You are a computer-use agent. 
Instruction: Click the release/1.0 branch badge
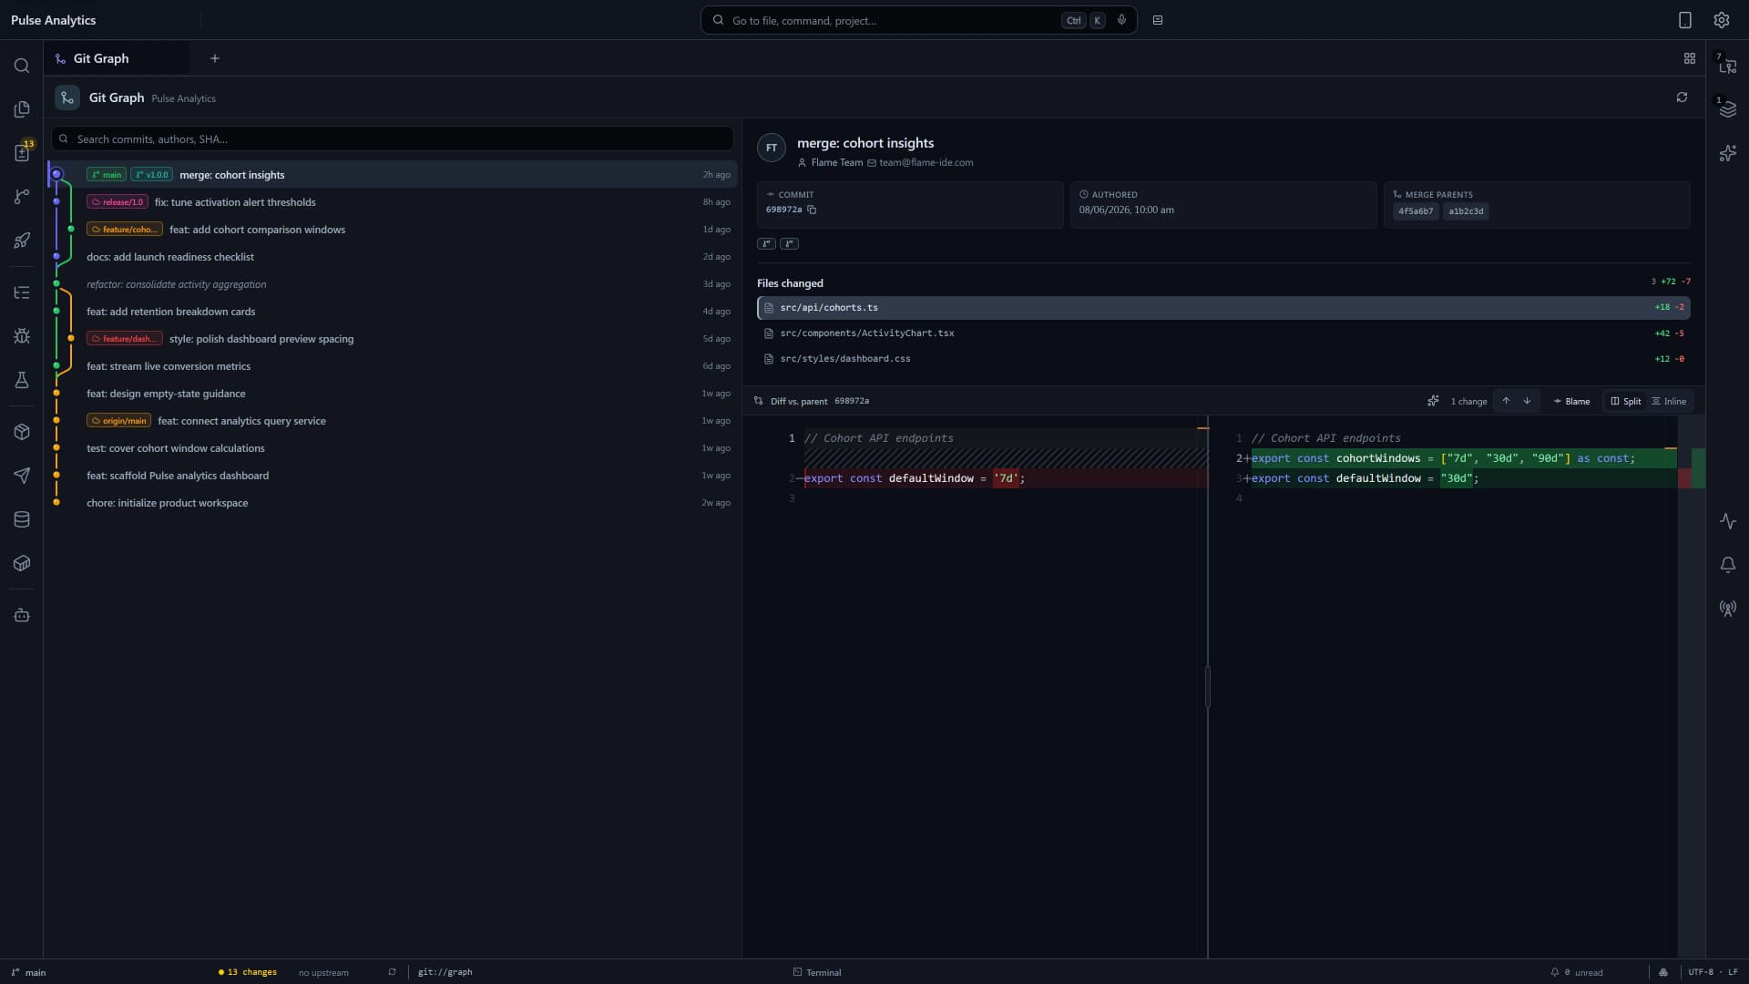pos(117,202)
